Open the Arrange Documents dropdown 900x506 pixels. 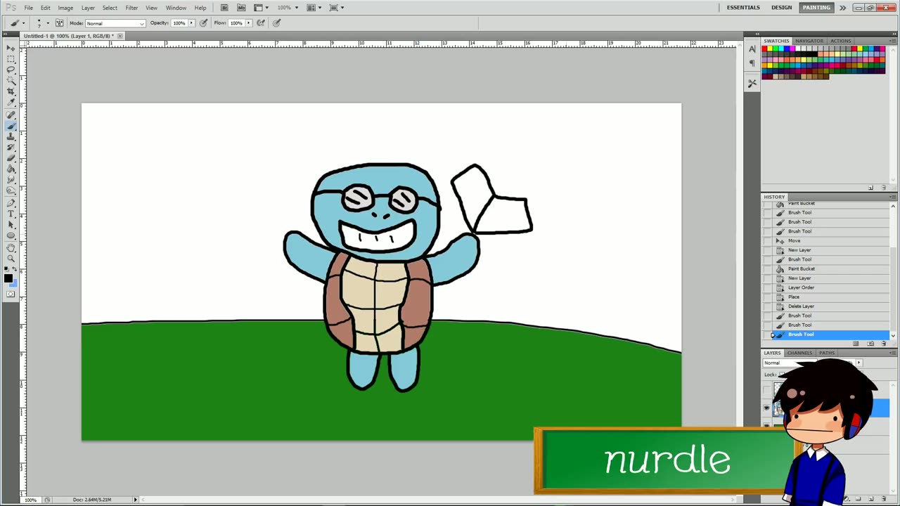(314, 8)
